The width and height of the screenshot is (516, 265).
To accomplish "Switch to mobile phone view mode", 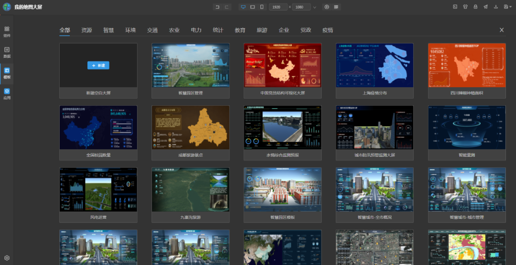I will pyautogui.click(x=262, y=7).
